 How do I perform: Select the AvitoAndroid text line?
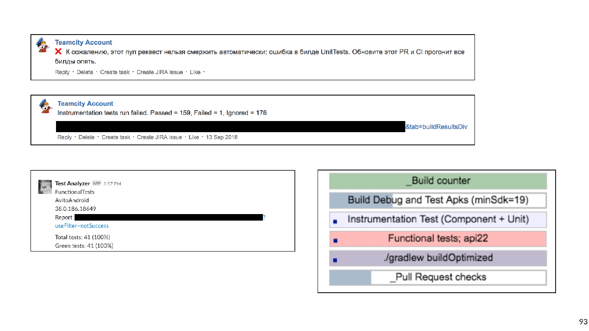[x=72, y=200]
